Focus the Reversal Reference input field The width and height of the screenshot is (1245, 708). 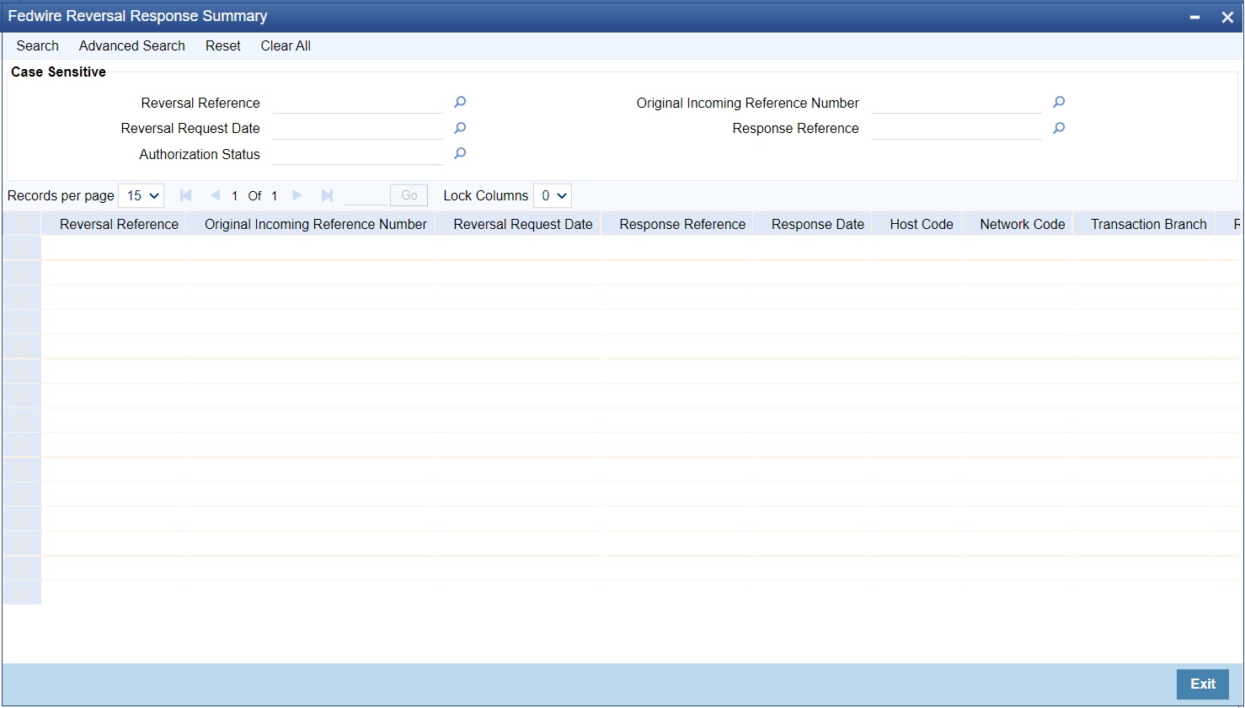coord(358,103)
